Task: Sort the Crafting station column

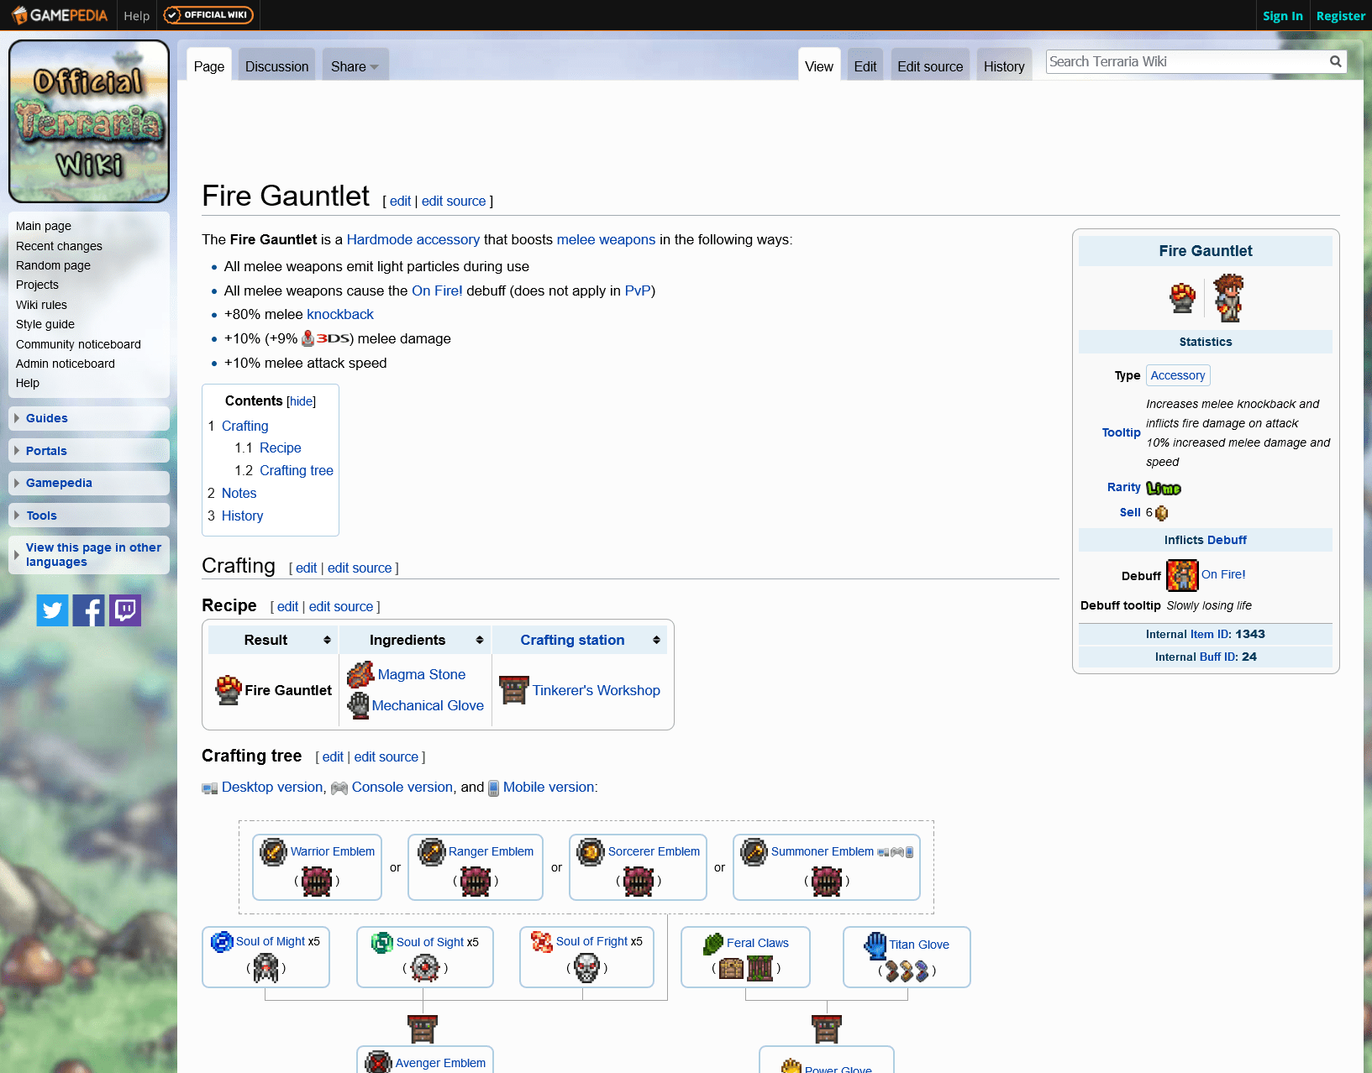Action: (656, 639)
